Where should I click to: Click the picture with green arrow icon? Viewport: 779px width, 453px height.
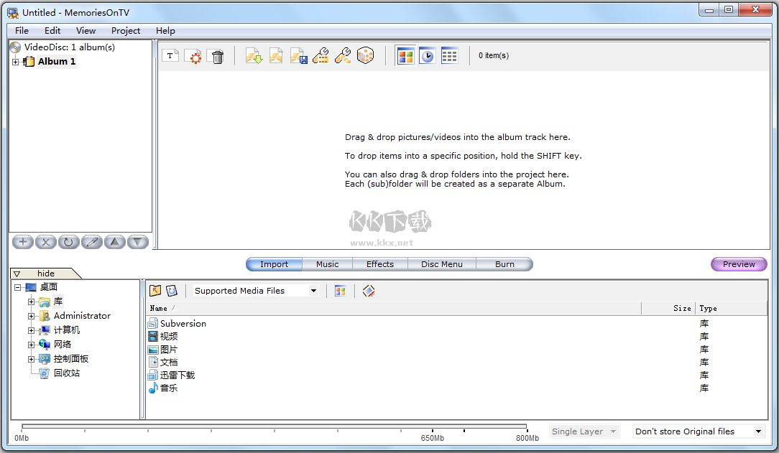[x=254, y=56]
